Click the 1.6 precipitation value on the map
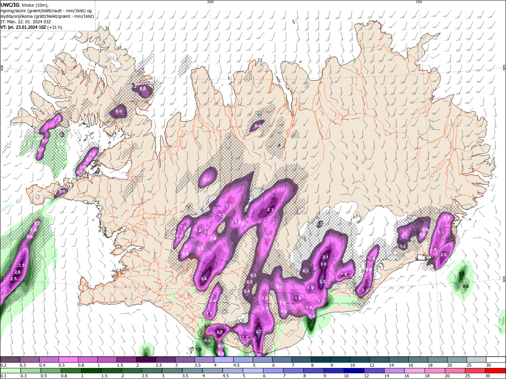This screenshot has width=506, height=379. 265,298
